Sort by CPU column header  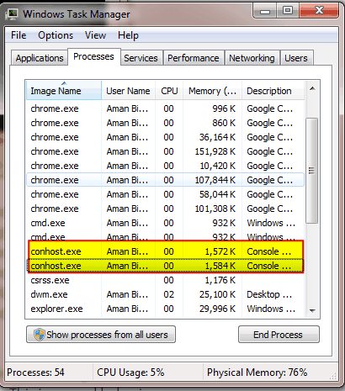click(x=169, y=91)
